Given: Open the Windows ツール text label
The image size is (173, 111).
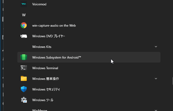Looking at the screenshot, I should (43, 100).
